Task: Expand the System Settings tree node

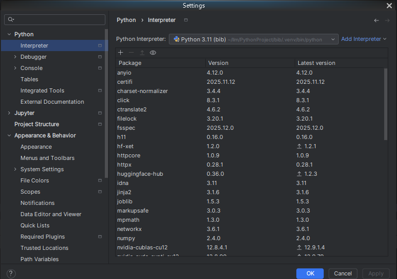Action: point(15,169)
